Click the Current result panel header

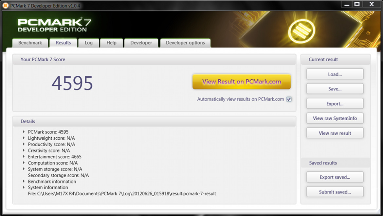(336, 59)
